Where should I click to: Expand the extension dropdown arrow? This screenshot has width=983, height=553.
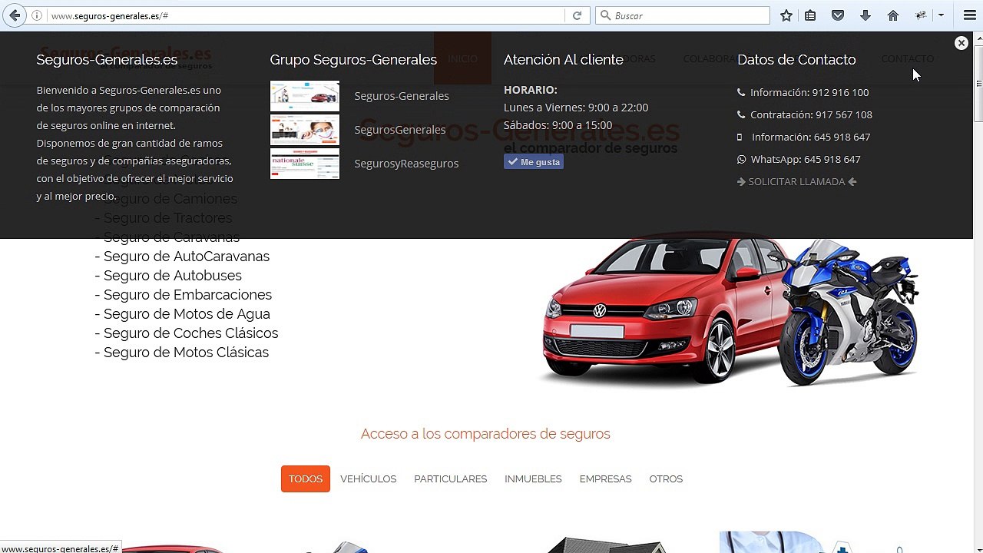pos(941,15)
